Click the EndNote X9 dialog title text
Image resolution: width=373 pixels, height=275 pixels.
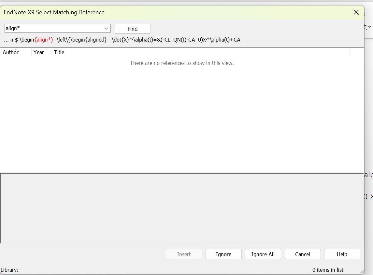point(54,12)
